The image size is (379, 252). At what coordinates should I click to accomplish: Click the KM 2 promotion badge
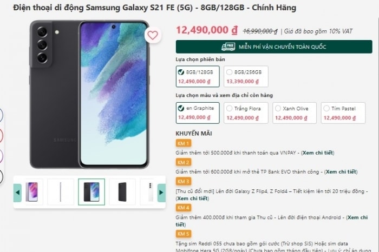[x=184, y=162]
